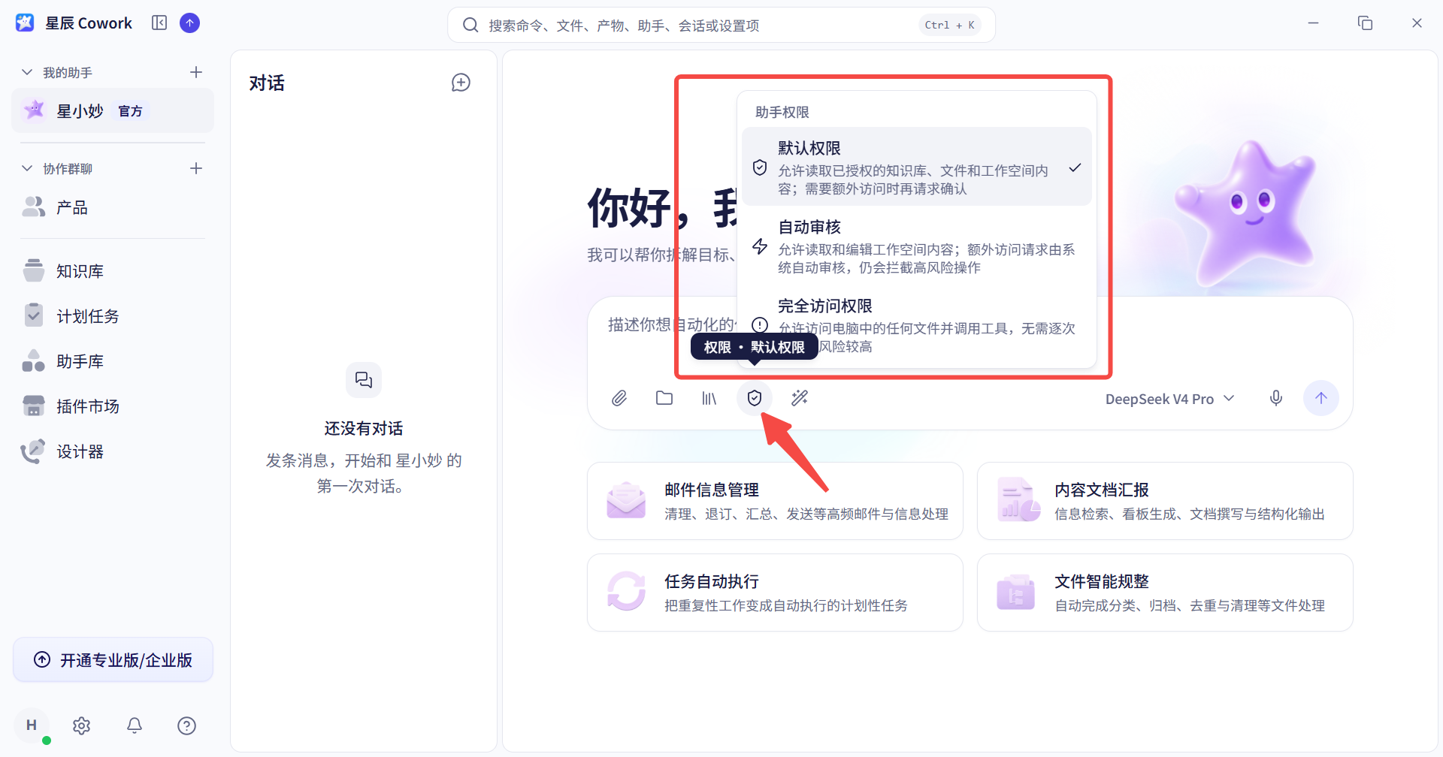Click the paperclip attachment icon
Image resolution: width=1443 pixels, height=757 pixels.
619,398
